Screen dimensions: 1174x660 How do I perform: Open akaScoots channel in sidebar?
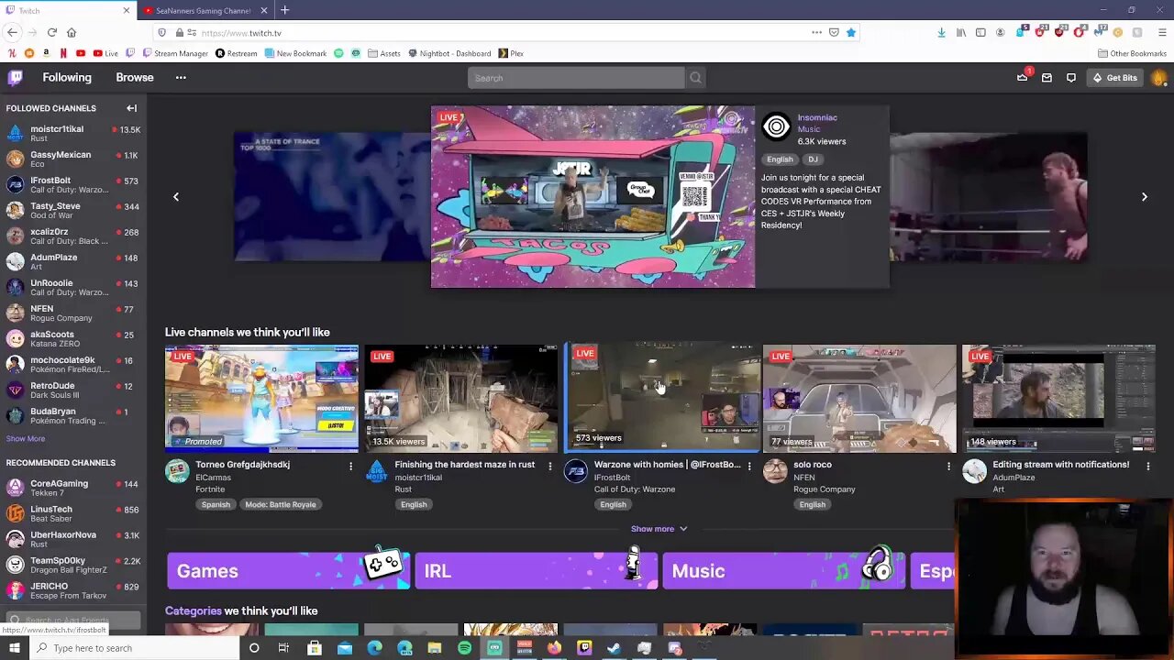click(x=73, y=339)
